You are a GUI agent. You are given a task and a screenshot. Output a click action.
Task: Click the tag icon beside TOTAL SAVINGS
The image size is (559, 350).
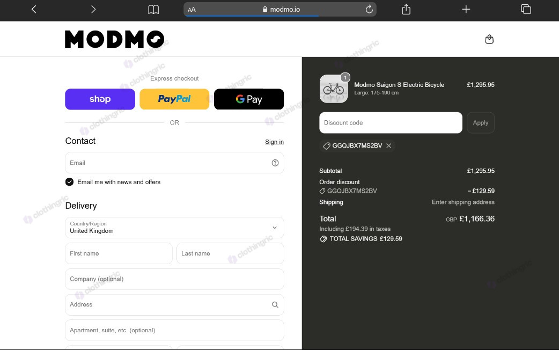pyautogui.click(x=323, y=239)
